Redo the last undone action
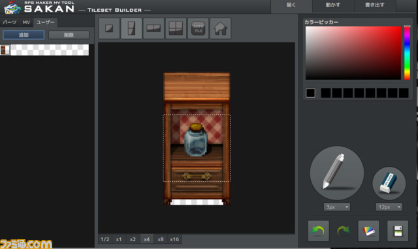 coord(343,231)
